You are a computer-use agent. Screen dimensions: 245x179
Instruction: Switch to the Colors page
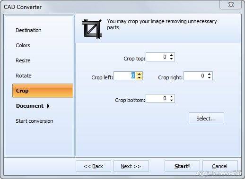(23, 45)
